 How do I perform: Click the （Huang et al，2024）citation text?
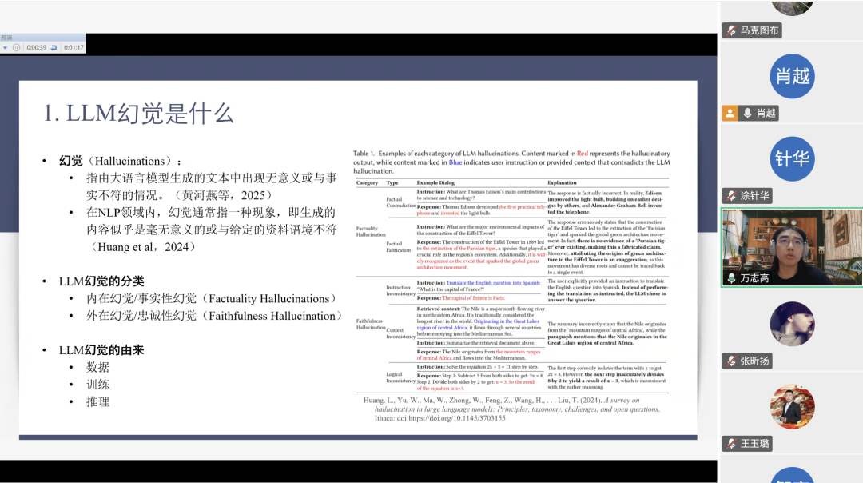click(x=142, y=247)
